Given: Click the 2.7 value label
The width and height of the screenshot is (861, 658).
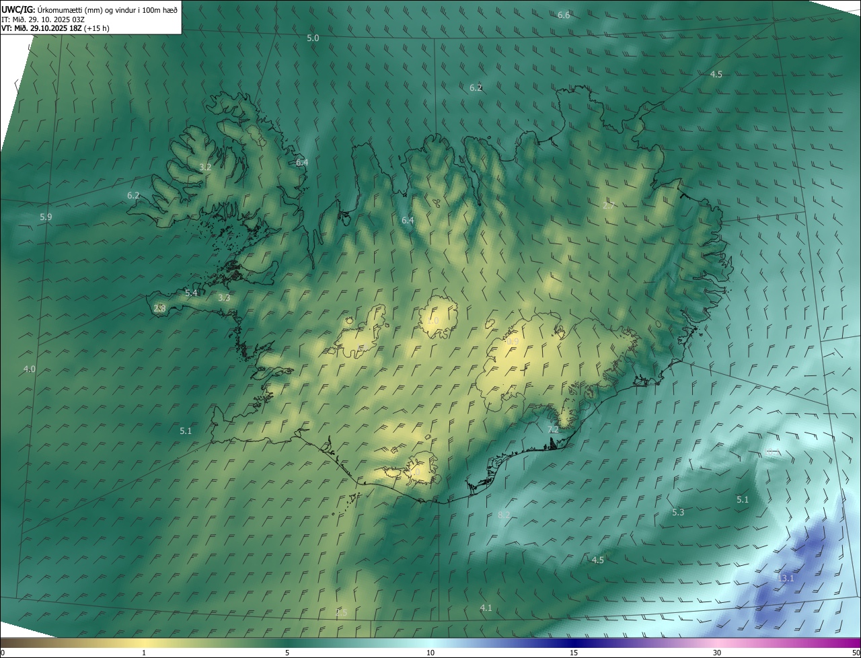Looking at the screenshot, I should pos(608,205).
